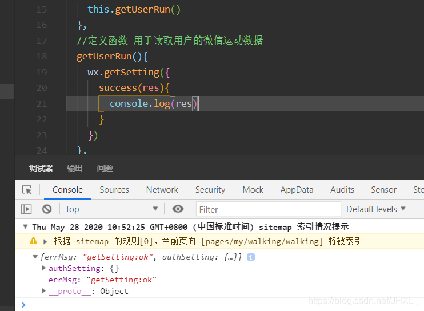Image resolution: width=424 pixels, height=311 pixels.
Task: Open the Default levels dropdown
Action: (376, 209)
